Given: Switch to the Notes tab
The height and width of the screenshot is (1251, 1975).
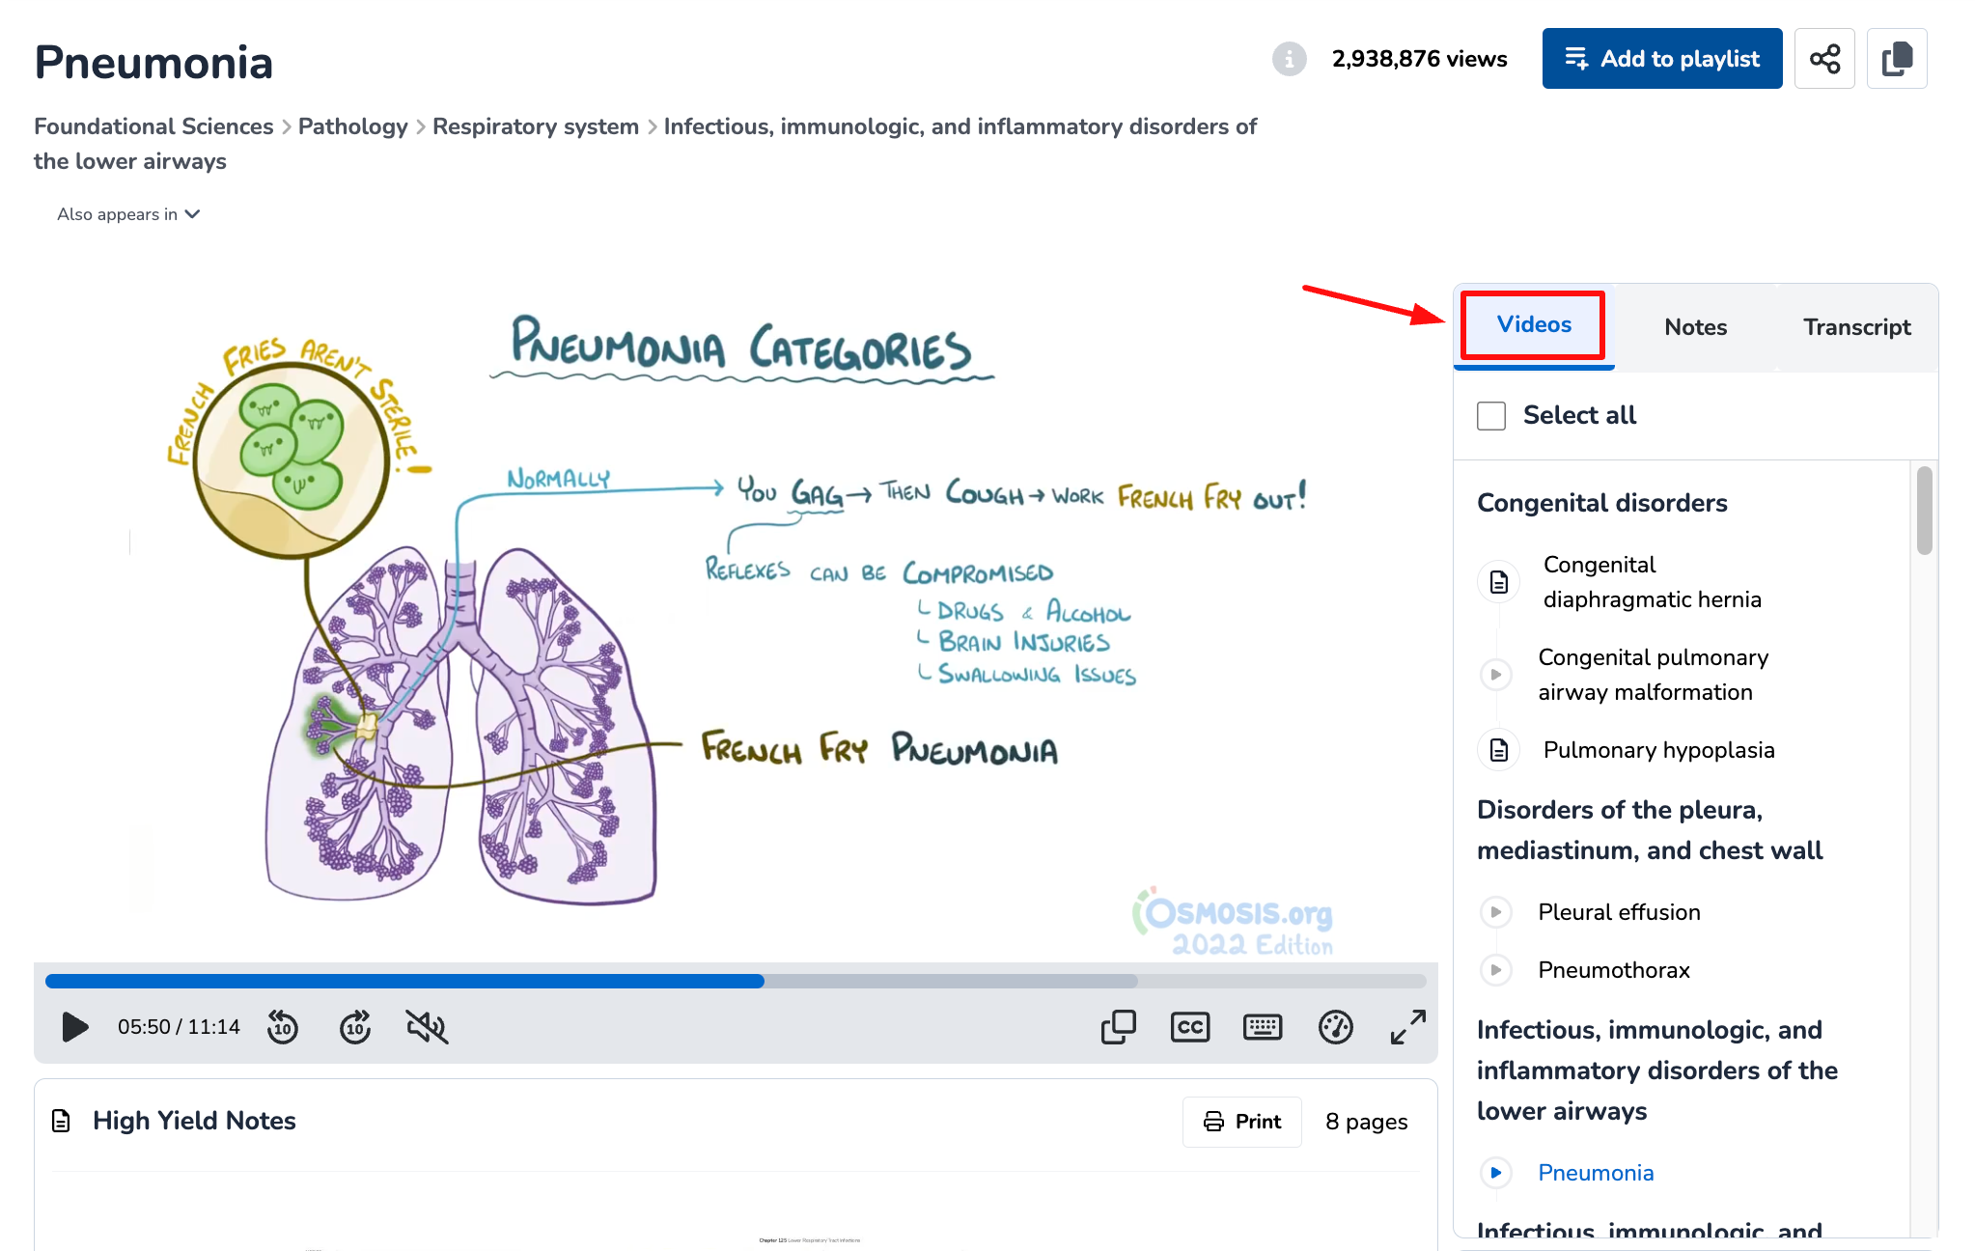Looking at the screenshot, I should pyautogui.click(x=1695, y=327).
